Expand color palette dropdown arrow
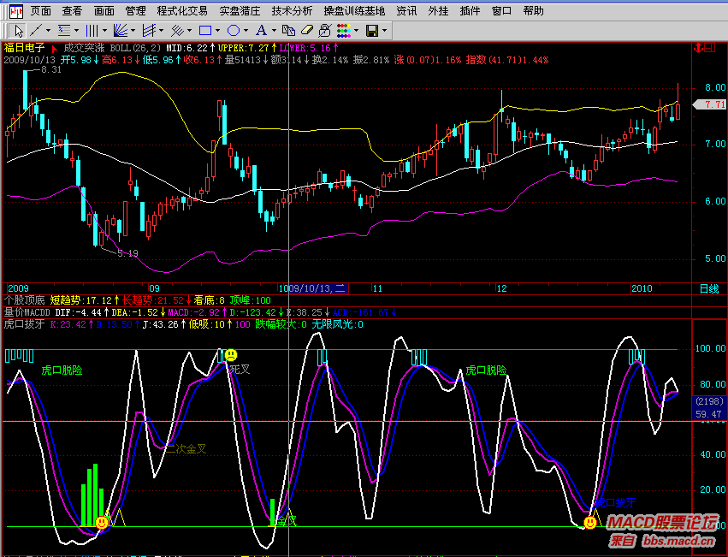 pyautogui.click(x=356, y=31)
